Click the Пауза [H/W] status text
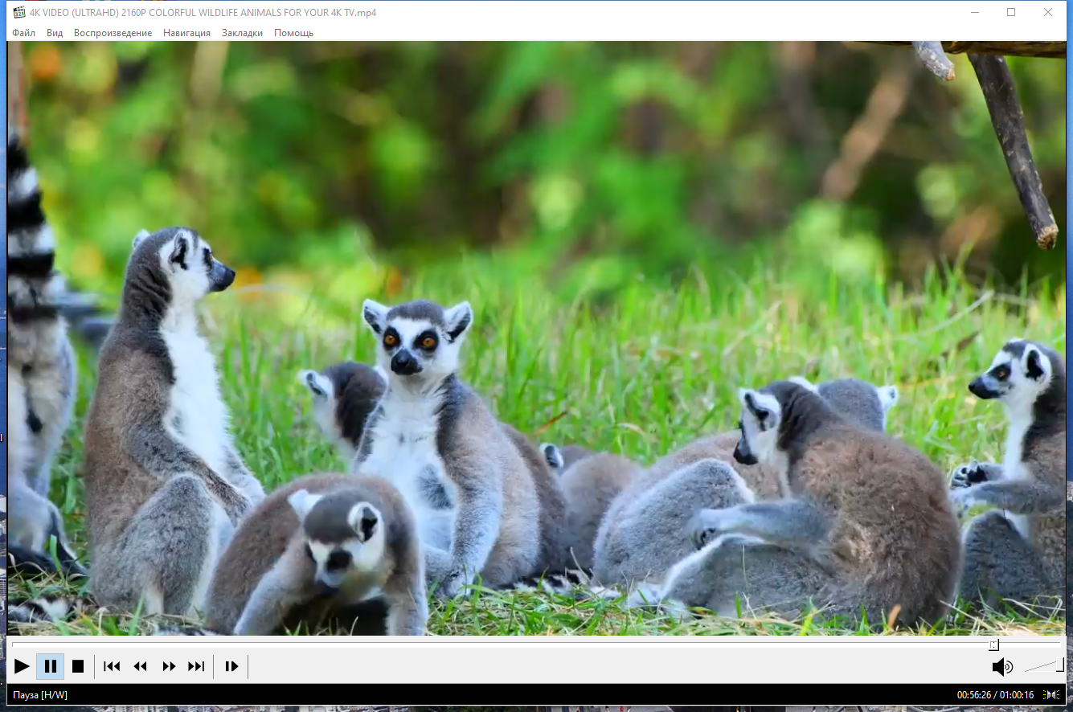The height and width of the screenshot is (712, 1073). click(x=40, y=695)
